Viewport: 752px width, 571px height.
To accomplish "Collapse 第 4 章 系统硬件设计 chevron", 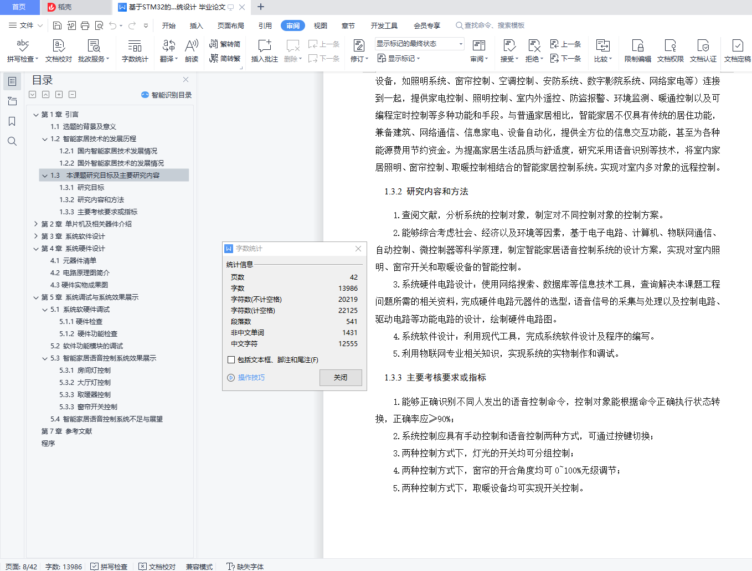I will (x=36, y=249).
